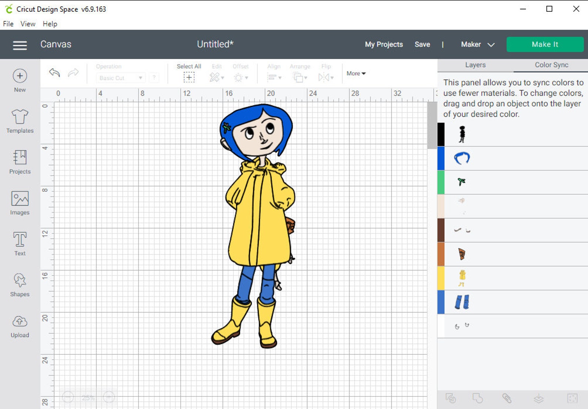Image resolution: width=588 pixels, height=409 pixels.
Task: Click the Flatten icon in bottom panel
Action: tap(539, 398)
